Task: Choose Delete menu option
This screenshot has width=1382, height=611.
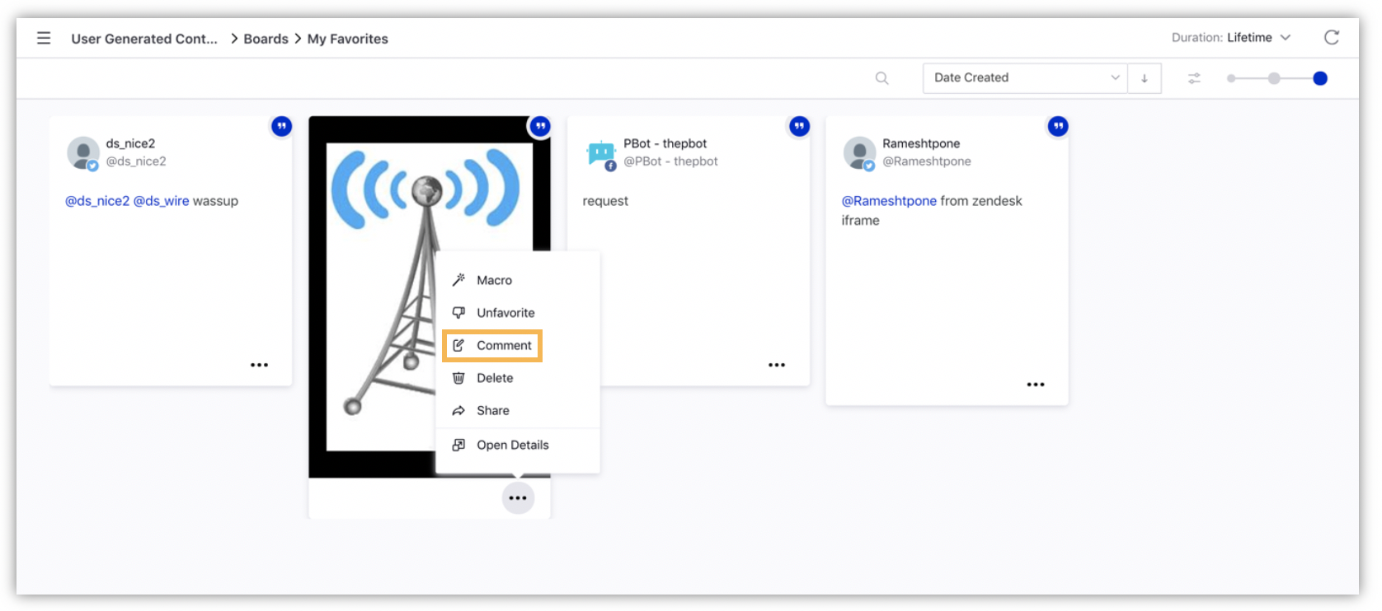Action: (x=517, y=378)
